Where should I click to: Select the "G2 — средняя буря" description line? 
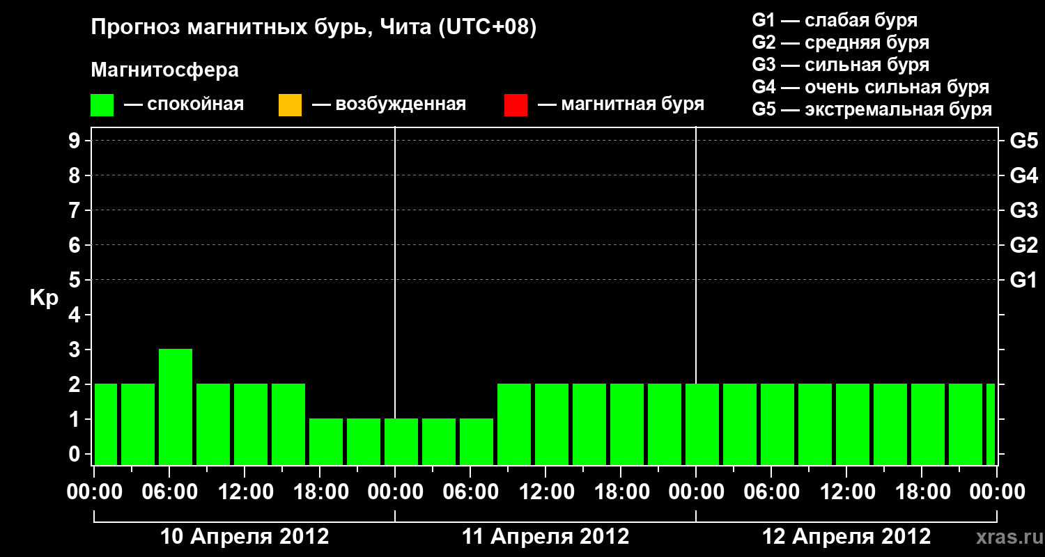[x=840, y=42]
